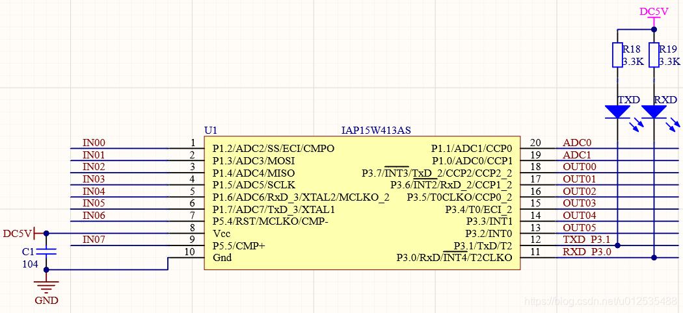
Task: Select net label IN05
Action: click(94, 203)
